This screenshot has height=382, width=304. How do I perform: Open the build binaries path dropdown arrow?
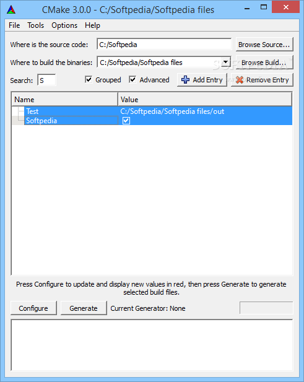226,62
